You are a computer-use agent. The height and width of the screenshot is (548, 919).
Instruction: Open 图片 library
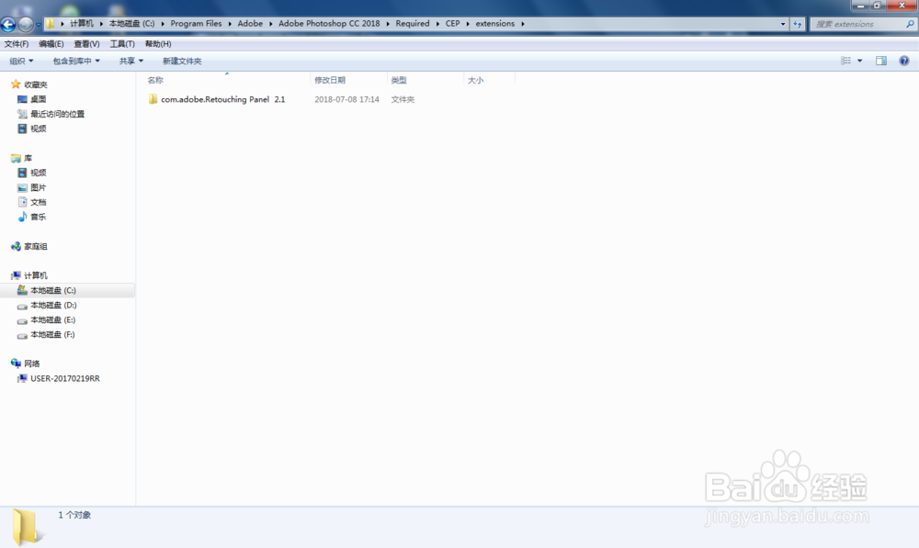click(38, 187)
